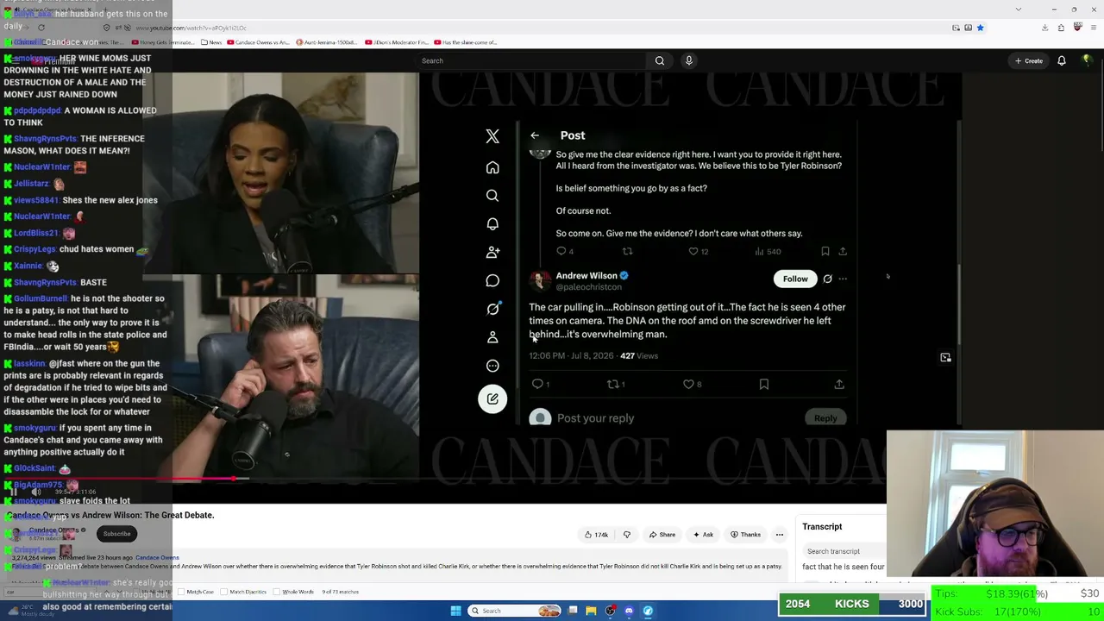Image resolution: width=1104 pixels, height=621 pixels.
Task: Click the 427 Views count
Action: pyautogui.click(x=639, y=356)
